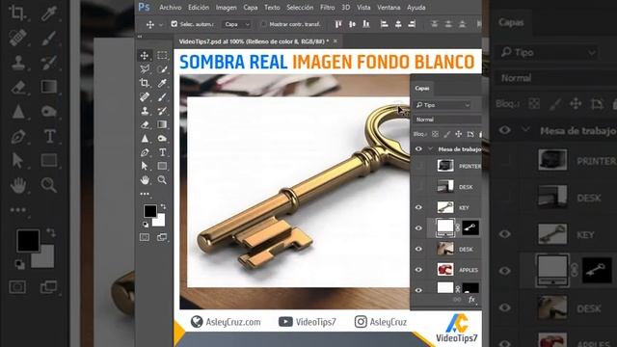
Task: Align right edges in the options bar
Action: click(412, 24)
